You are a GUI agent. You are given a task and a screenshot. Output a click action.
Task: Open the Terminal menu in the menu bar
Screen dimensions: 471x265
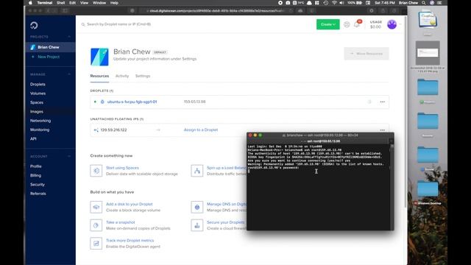(x=44, y=3)
